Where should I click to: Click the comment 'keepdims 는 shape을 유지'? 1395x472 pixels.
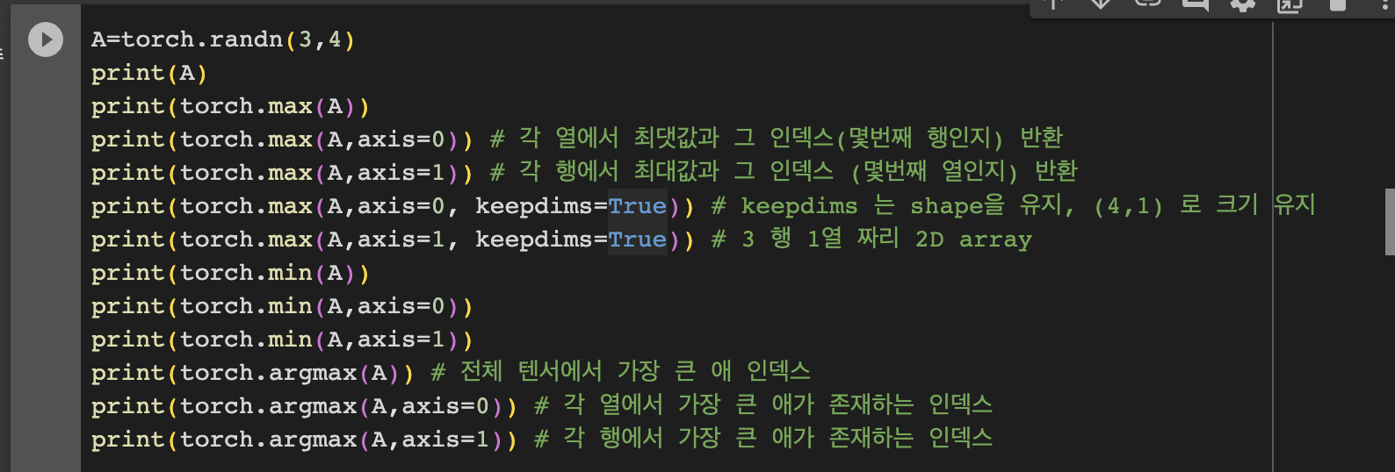[891, 205]
